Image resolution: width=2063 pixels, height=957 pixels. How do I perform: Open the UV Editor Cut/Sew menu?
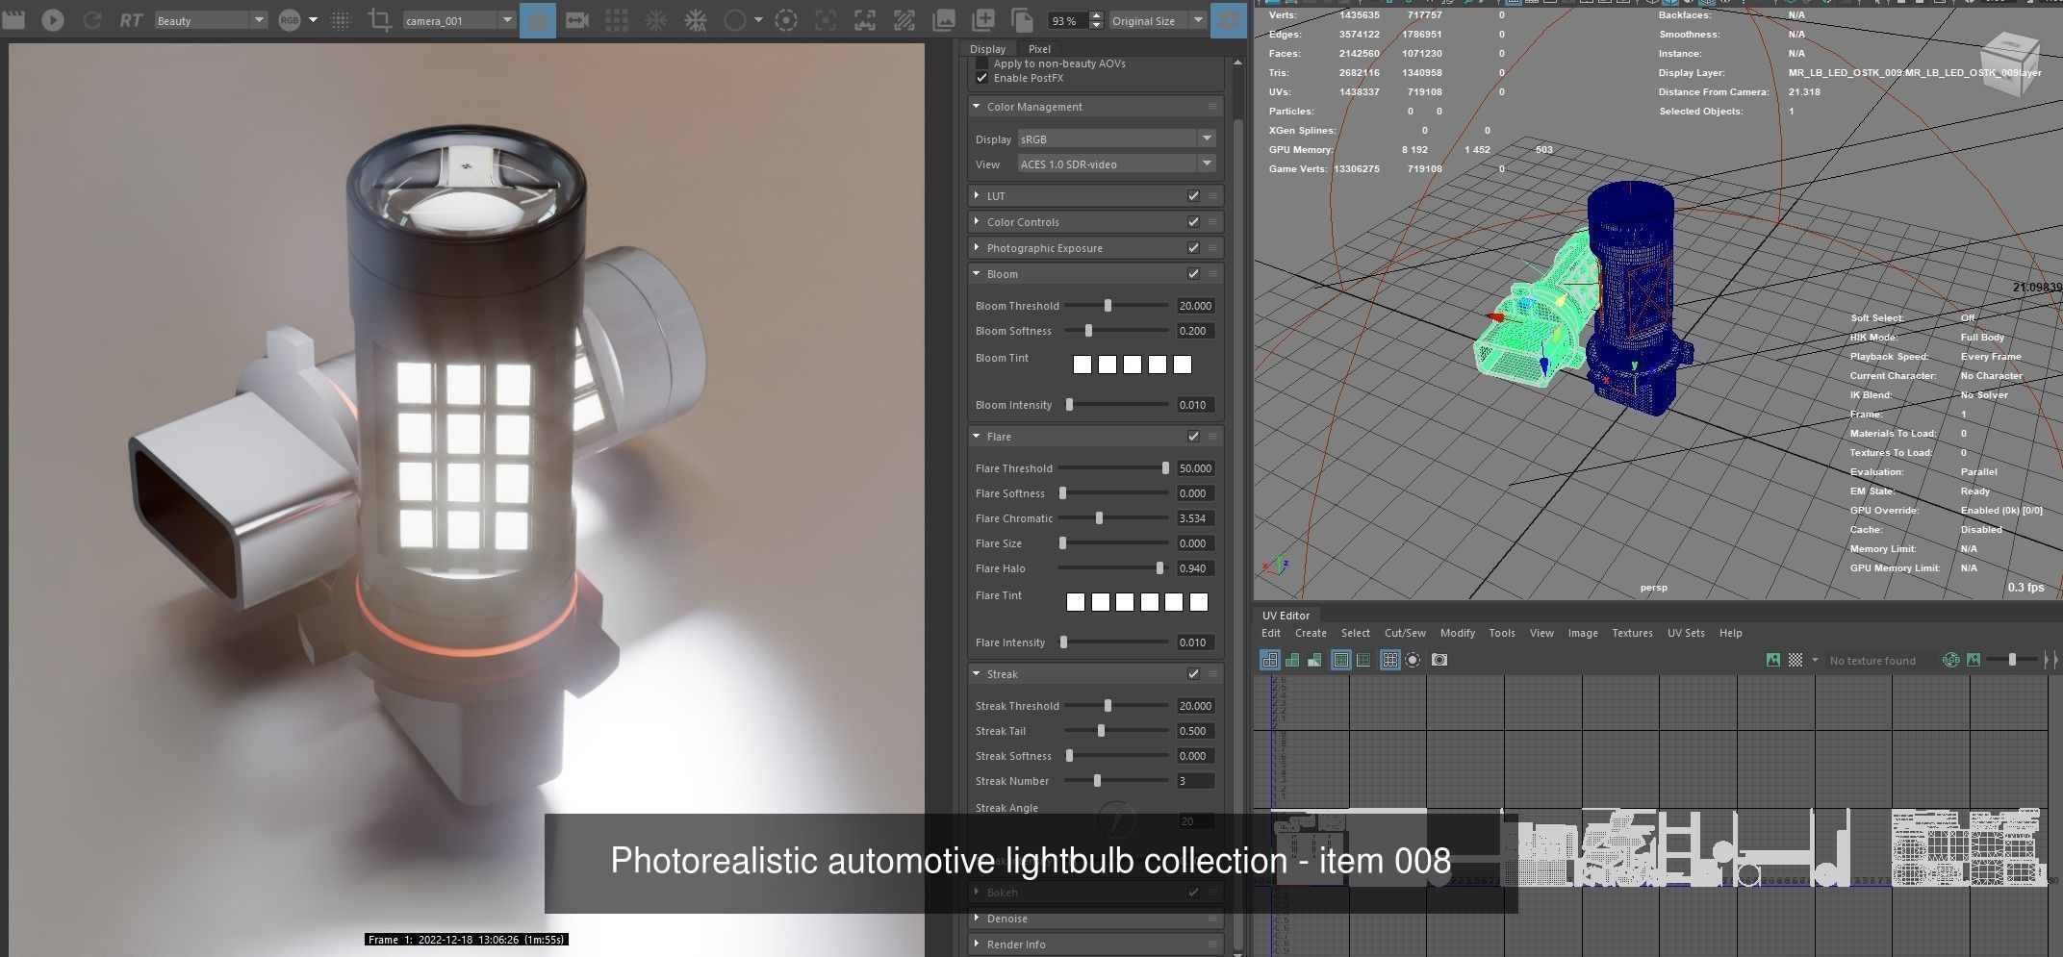click(1405, 633)
